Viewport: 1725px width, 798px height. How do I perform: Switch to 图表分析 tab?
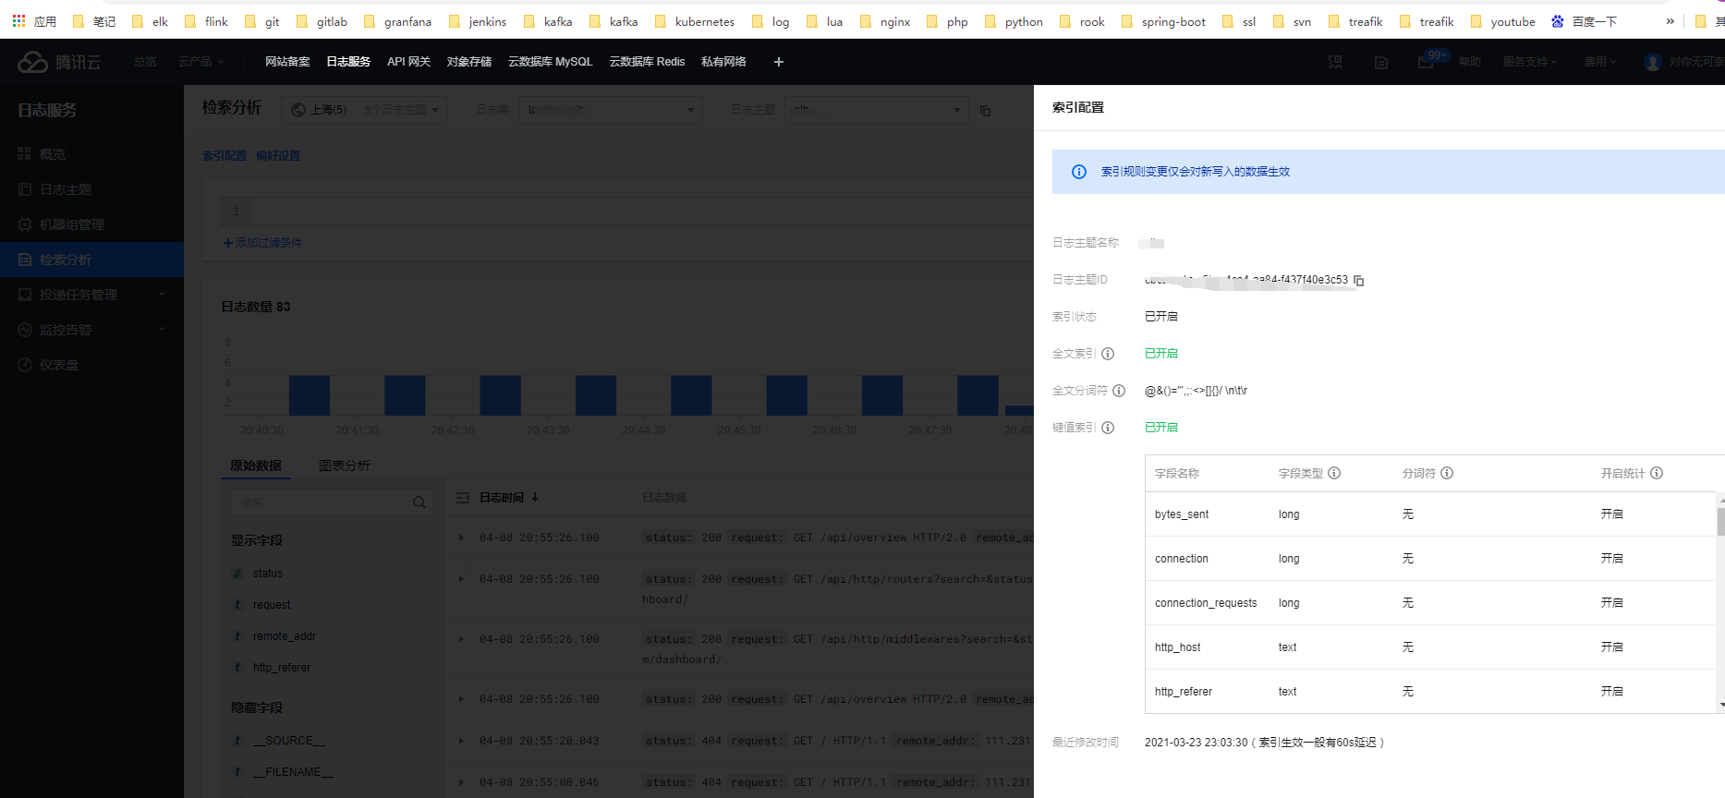(x=345, y=465)
